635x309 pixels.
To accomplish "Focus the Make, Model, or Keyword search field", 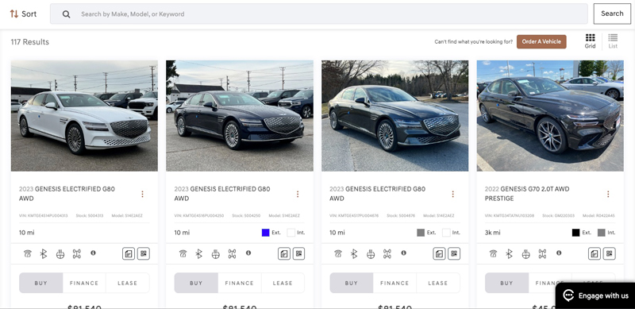I will 319,14.
